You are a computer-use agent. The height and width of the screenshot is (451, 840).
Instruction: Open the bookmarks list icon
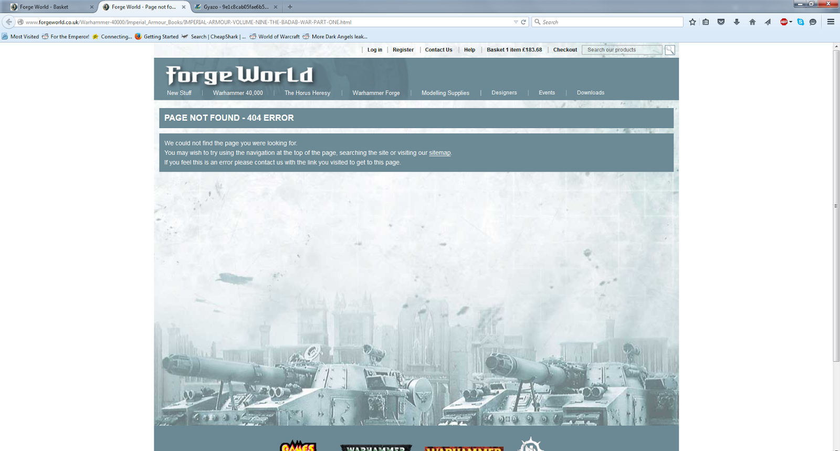point(706,22)
